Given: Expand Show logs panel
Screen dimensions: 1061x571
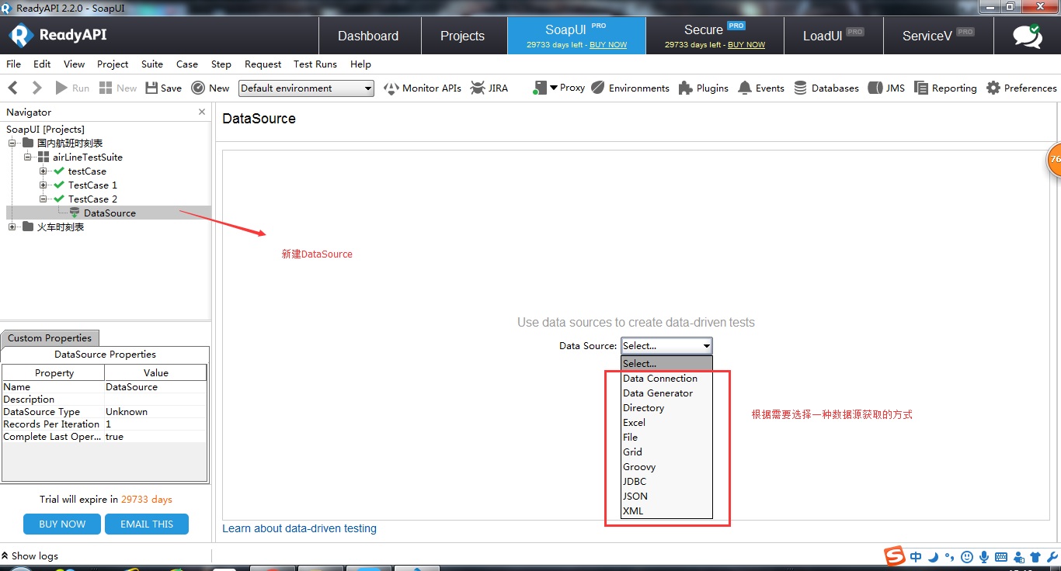Looking at the screenshot, I should tap(30, 555).
